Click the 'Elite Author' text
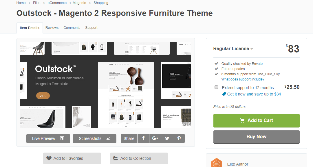313x167 pixels. tap(237, 164)
